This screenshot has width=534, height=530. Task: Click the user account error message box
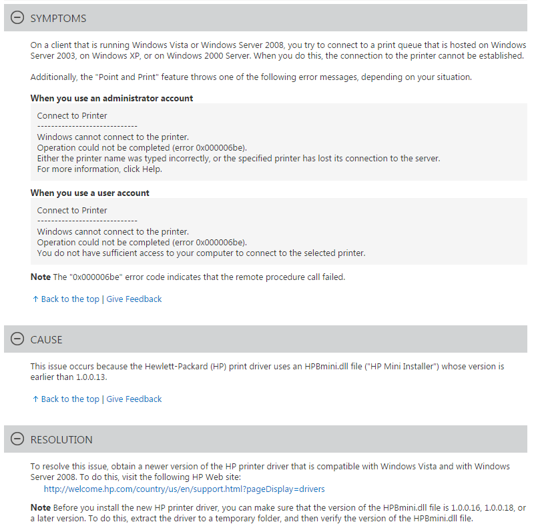coord(278,231)
